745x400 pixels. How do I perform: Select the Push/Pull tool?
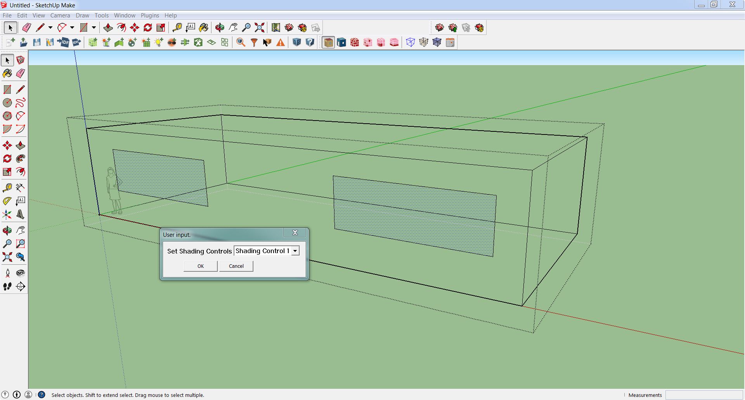(21, 145)
